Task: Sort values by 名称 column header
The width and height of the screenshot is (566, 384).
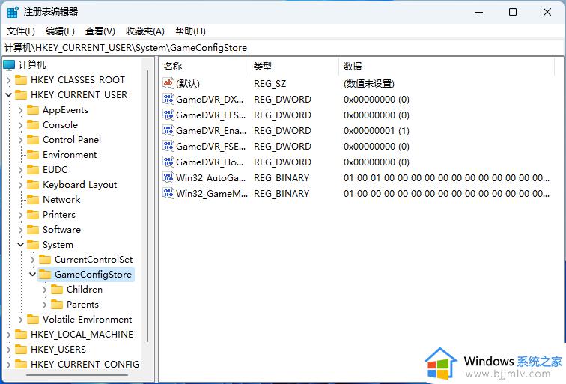Action: point(204,67)
